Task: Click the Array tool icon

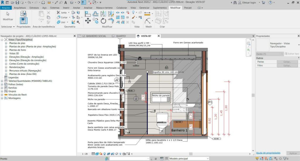Action: tap(118, 17)
